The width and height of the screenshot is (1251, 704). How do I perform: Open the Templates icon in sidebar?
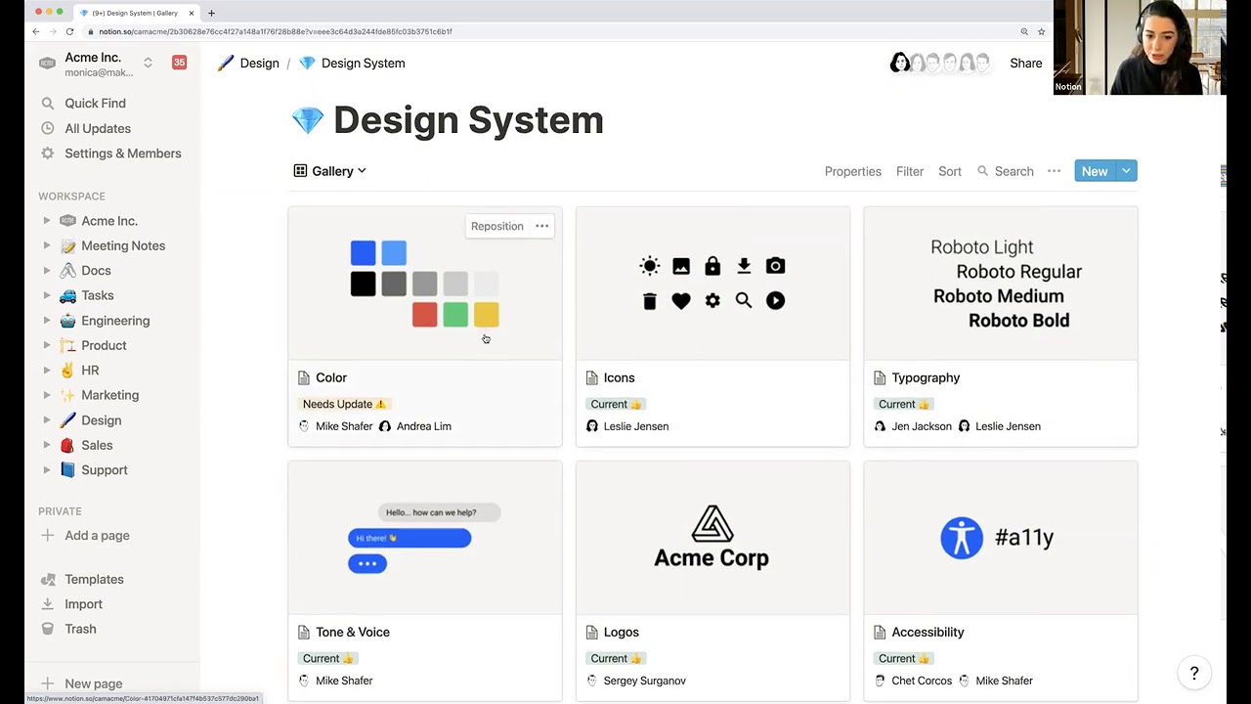click(x=47, y=579)
